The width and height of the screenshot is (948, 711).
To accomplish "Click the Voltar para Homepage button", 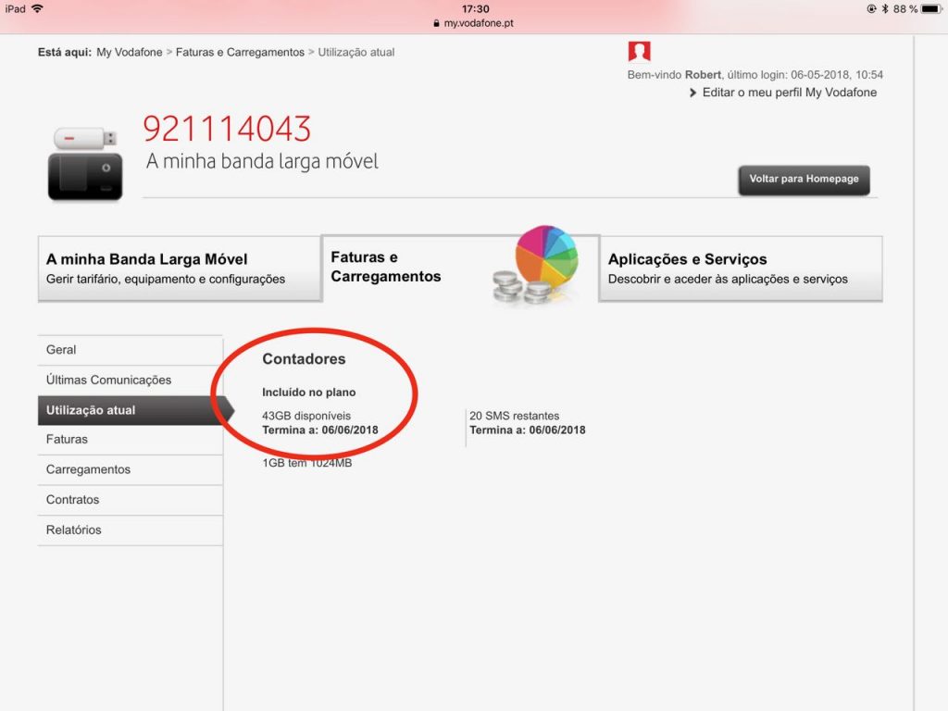I will coord(803,180).
